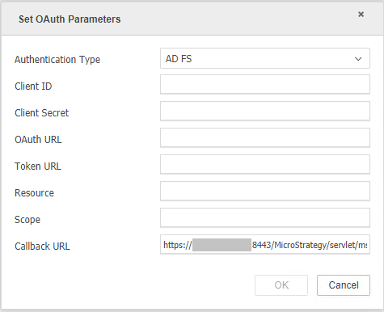Image resolution: width=384 pixels, height=312 pixels.
Task: Click the Authentication Type label
Action: [57, 60]
